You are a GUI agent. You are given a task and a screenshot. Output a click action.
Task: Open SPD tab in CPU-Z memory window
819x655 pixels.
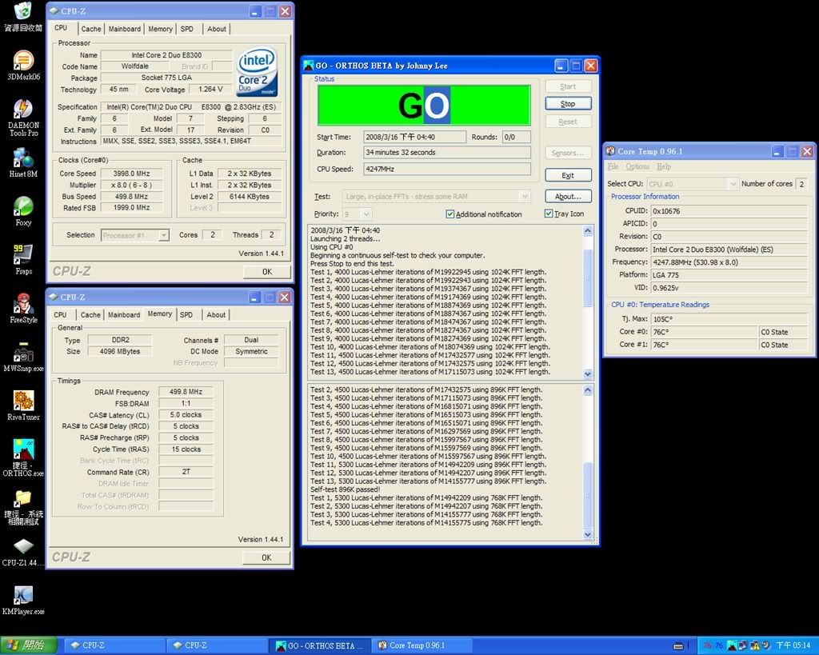pos(186,315)
